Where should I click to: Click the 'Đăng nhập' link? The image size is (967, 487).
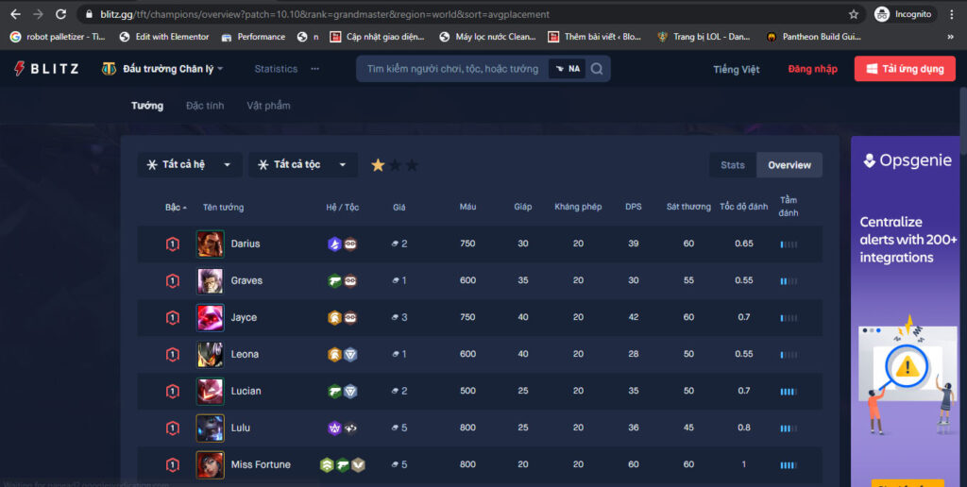[x=812, y=69]
